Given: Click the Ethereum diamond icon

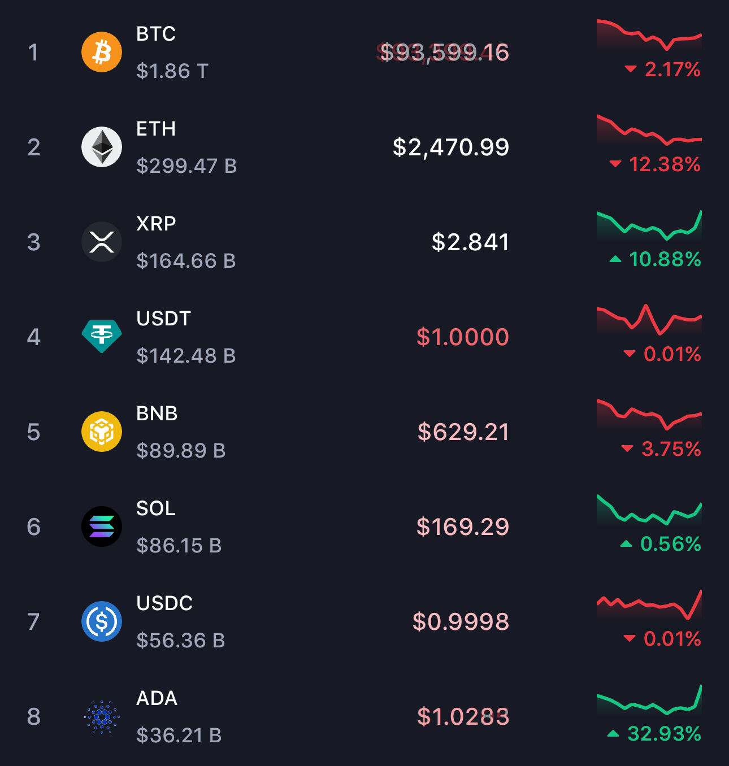Looking at the screenshot, I should point(102,147).
